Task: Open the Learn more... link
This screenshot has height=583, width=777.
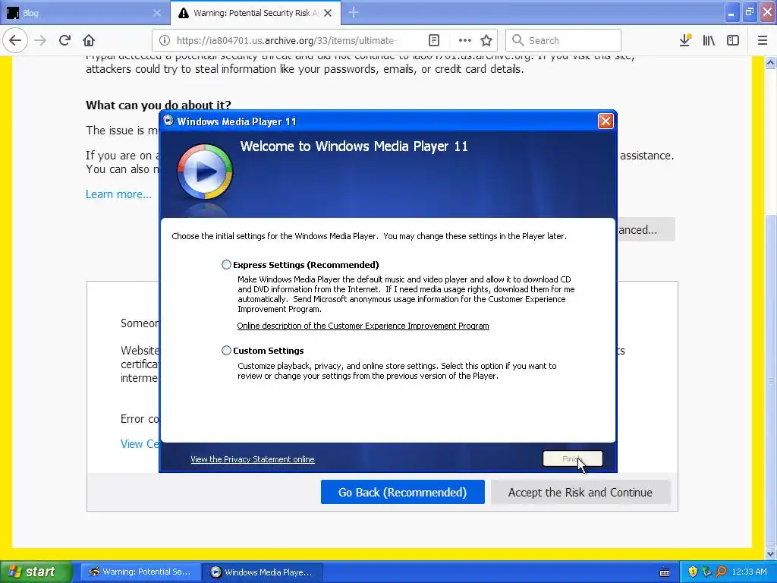Action: point(119,194)
